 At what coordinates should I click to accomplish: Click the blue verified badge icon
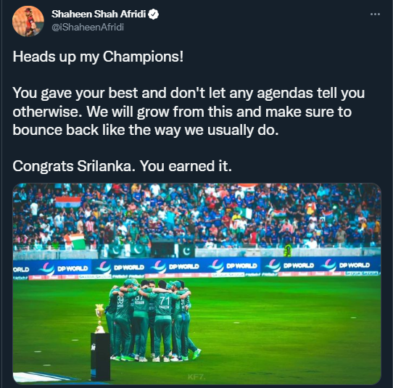[154, 15]
